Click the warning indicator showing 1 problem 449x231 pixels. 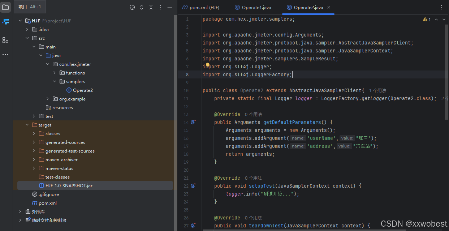click(x=427, y=20)
